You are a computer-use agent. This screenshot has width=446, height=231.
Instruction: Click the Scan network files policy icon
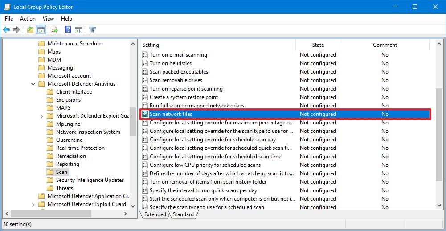[x=145, y=114]
